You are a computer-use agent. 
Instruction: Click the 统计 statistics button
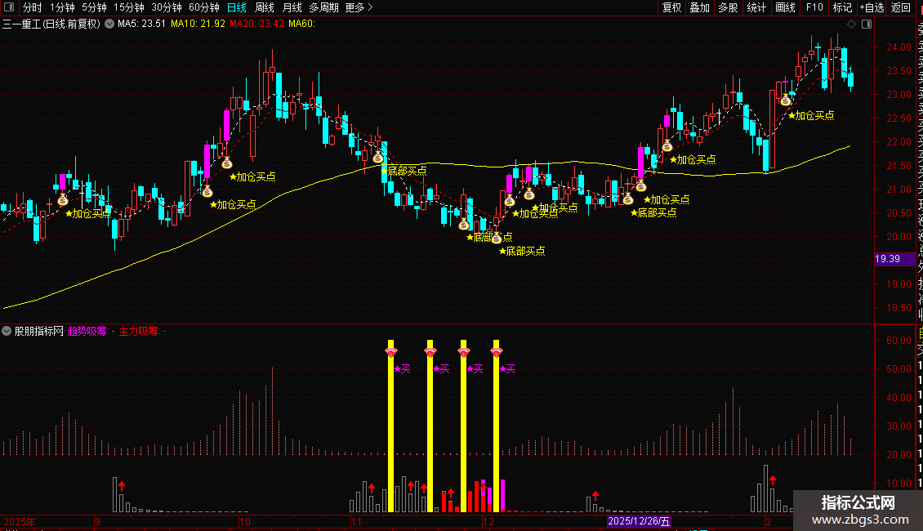click(x=756, y=7)
